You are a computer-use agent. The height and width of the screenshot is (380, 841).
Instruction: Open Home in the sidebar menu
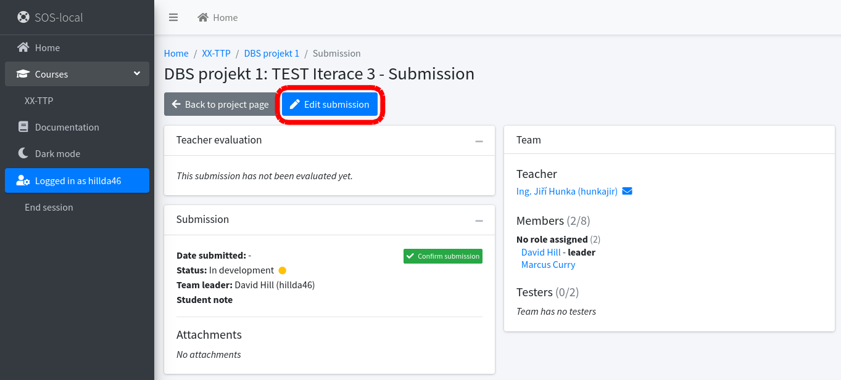point(77,47)
